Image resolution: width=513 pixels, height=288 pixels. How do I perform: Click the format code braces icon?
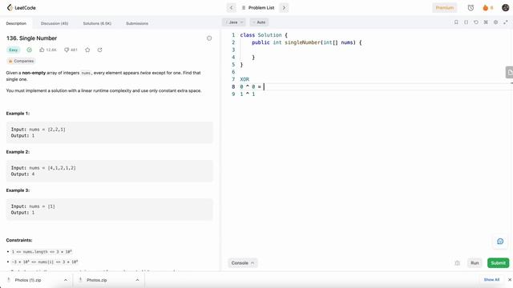pyautogui.click(x=466, y=22)
